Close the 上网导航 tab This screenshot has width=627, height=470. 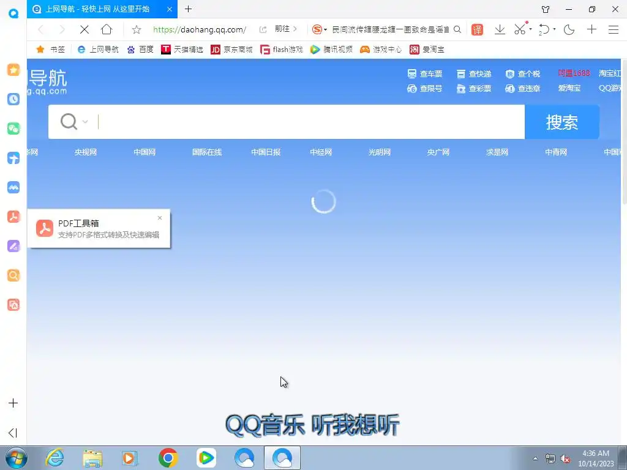pos(170,9)
